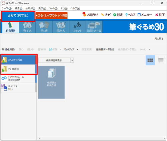Click 住所録データ取込 import button

[105, 49]
